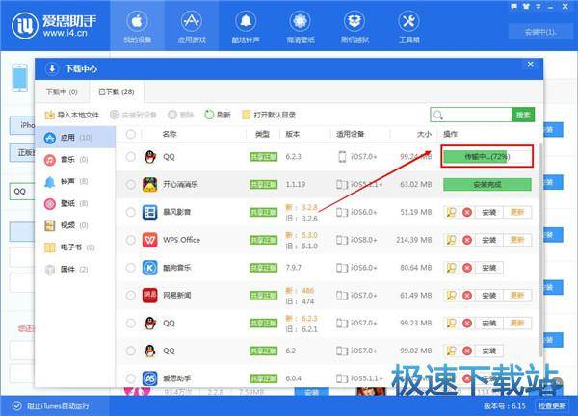Open the 工具箱 toolbox section
This screenshot has height=416, width=578.
point(408,27)
